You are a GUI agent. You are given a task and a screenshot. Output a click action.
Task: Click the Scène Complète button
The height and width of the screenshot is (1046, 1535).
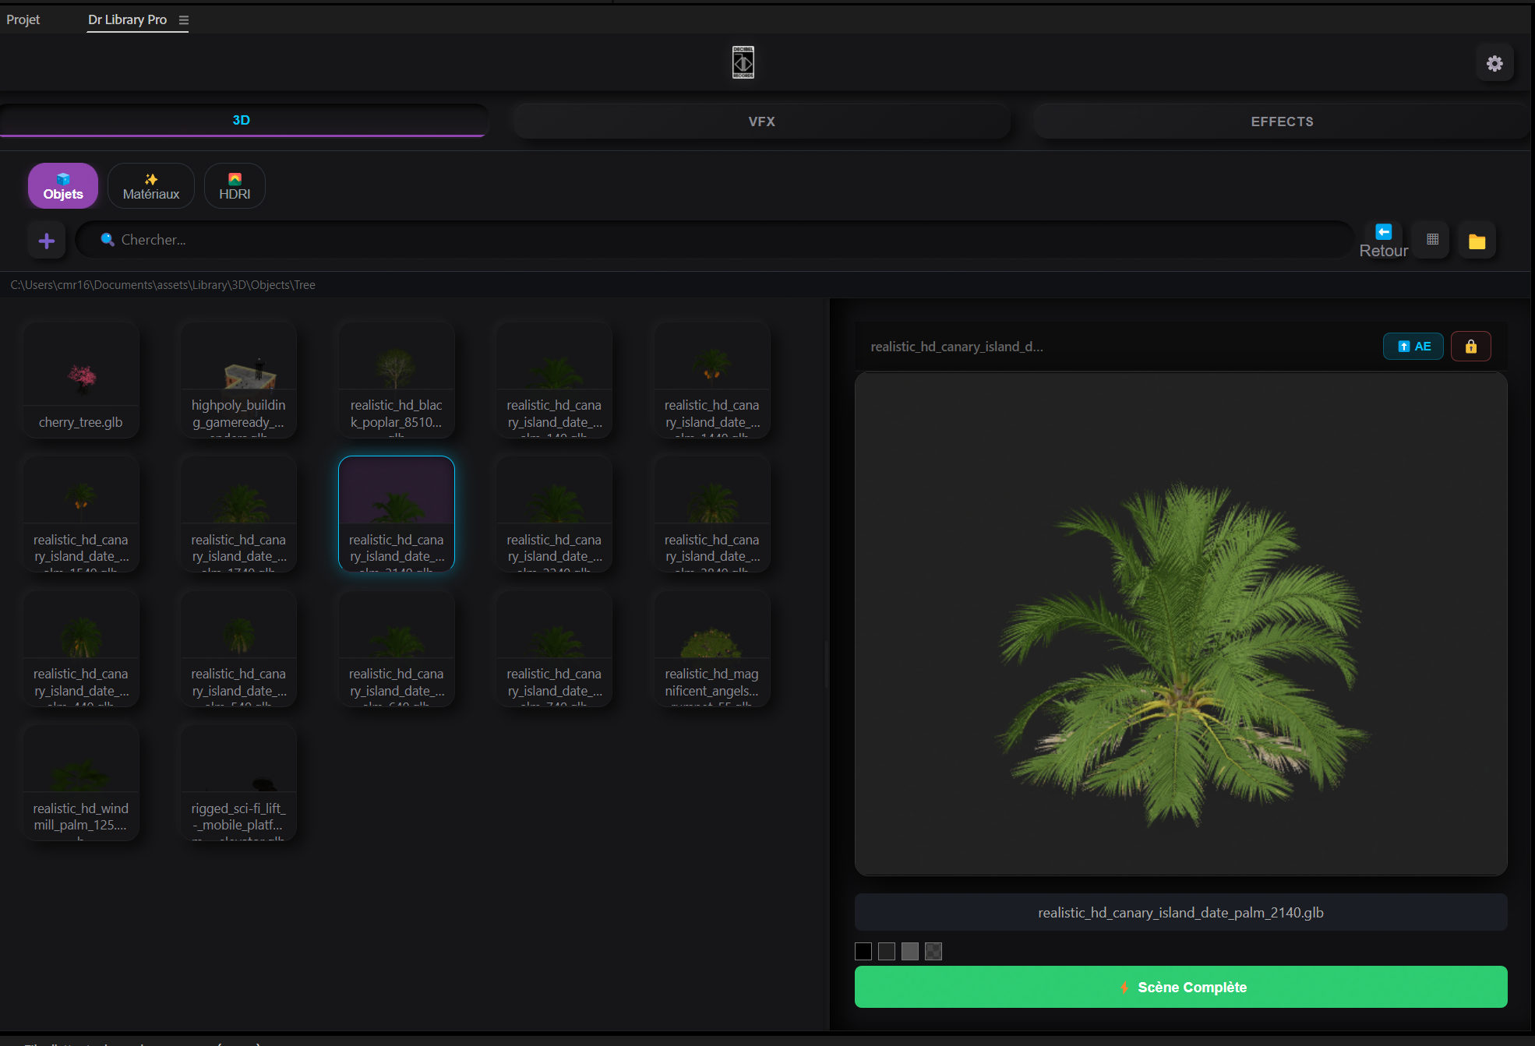1180,988
